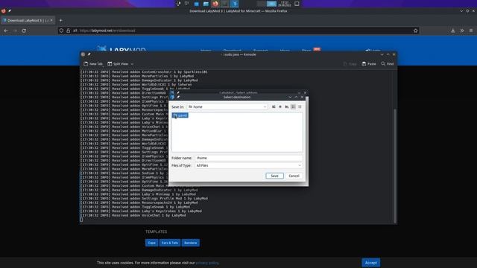Click the Ears & Tails template button
The image size is (477, 268).
click(170, 243)
